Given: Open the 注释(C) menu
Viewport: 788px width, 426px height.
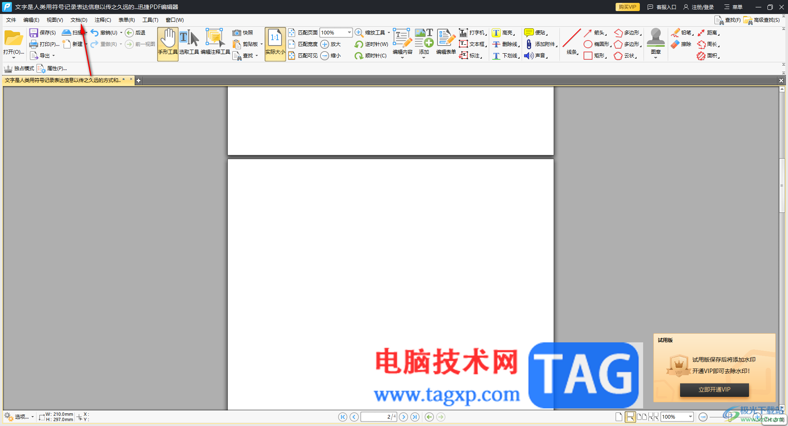Looking at the screenshot, I should point(103,20).
